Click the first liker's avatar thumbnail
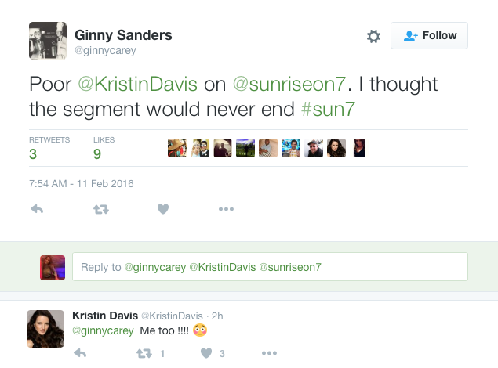 pos(176,148)
